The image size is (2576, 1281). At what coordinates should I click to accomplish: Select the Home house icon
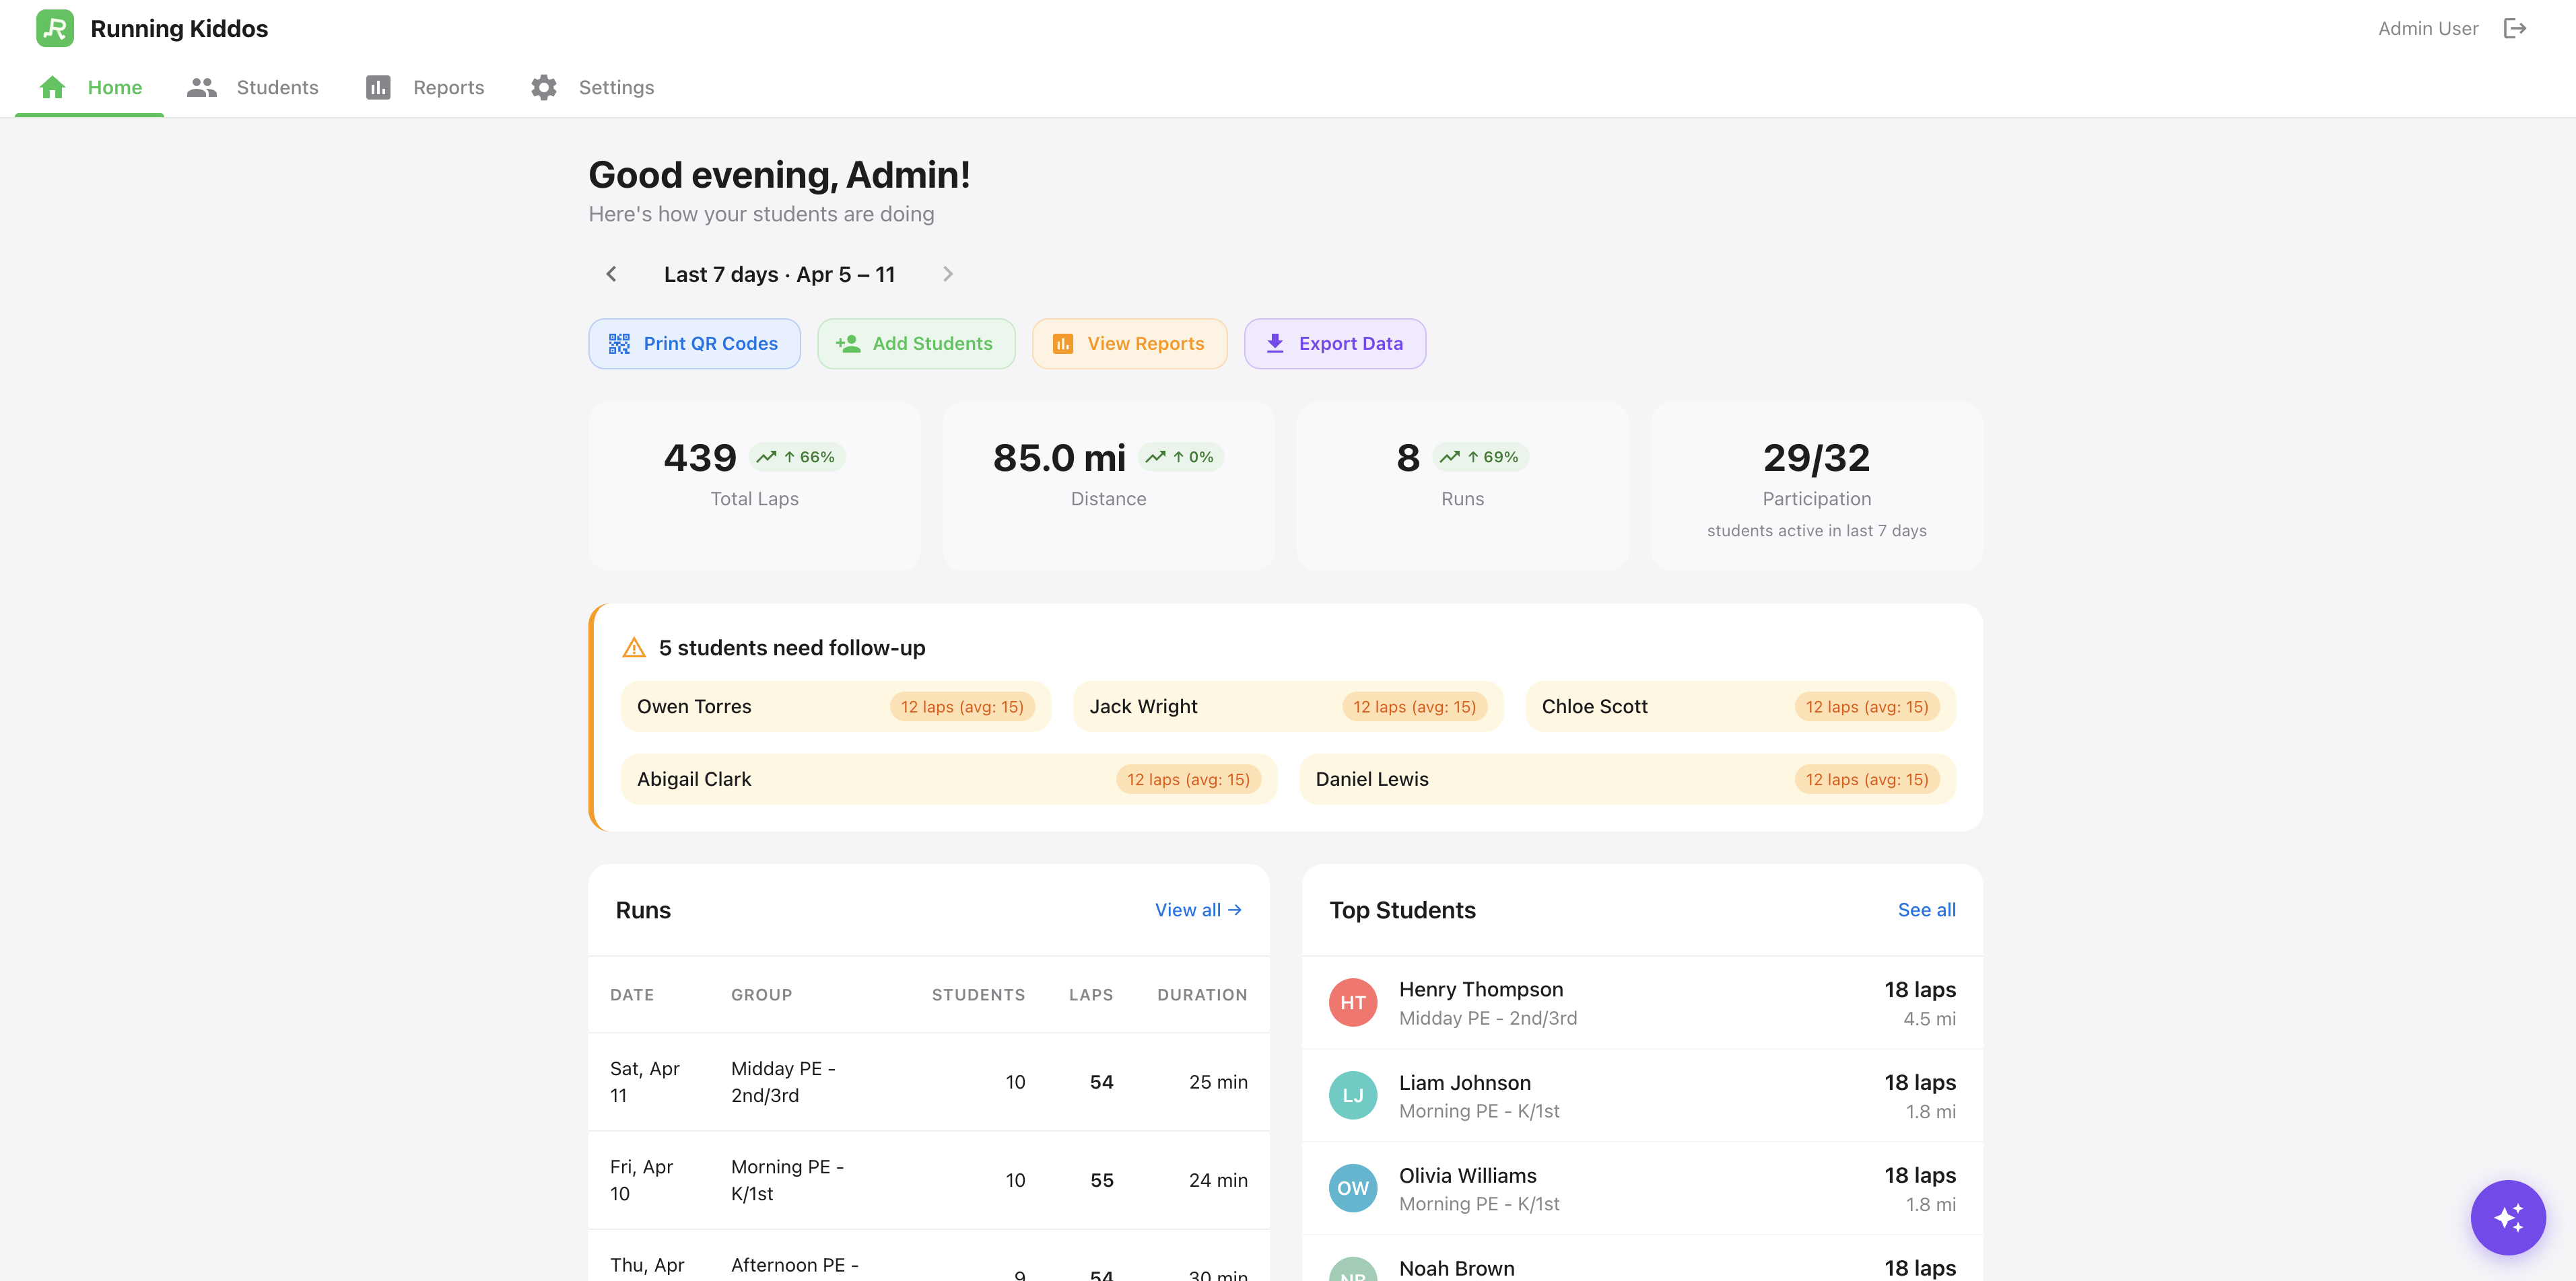tap(51, 87)
